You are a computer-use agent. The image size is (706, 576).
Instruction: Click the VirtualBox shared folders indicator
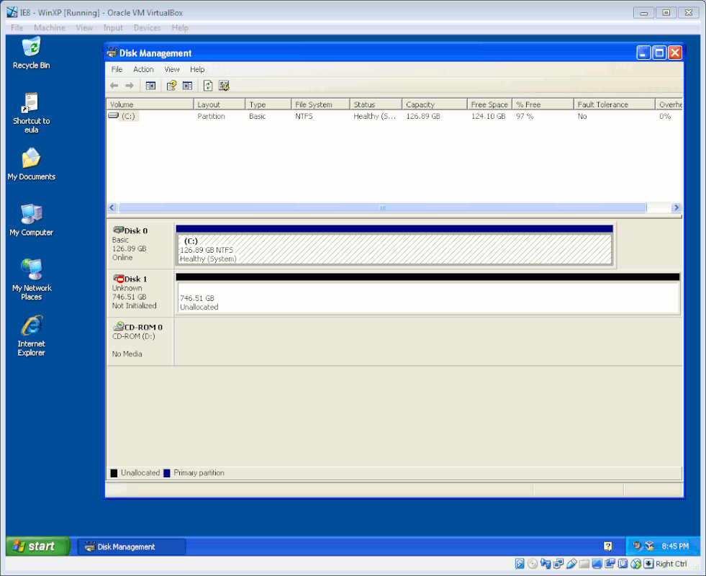(x=584, y=563)
